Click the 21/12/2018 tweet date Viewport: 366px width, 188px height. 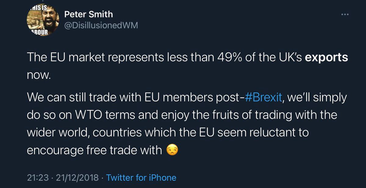(x=77, y=178)
